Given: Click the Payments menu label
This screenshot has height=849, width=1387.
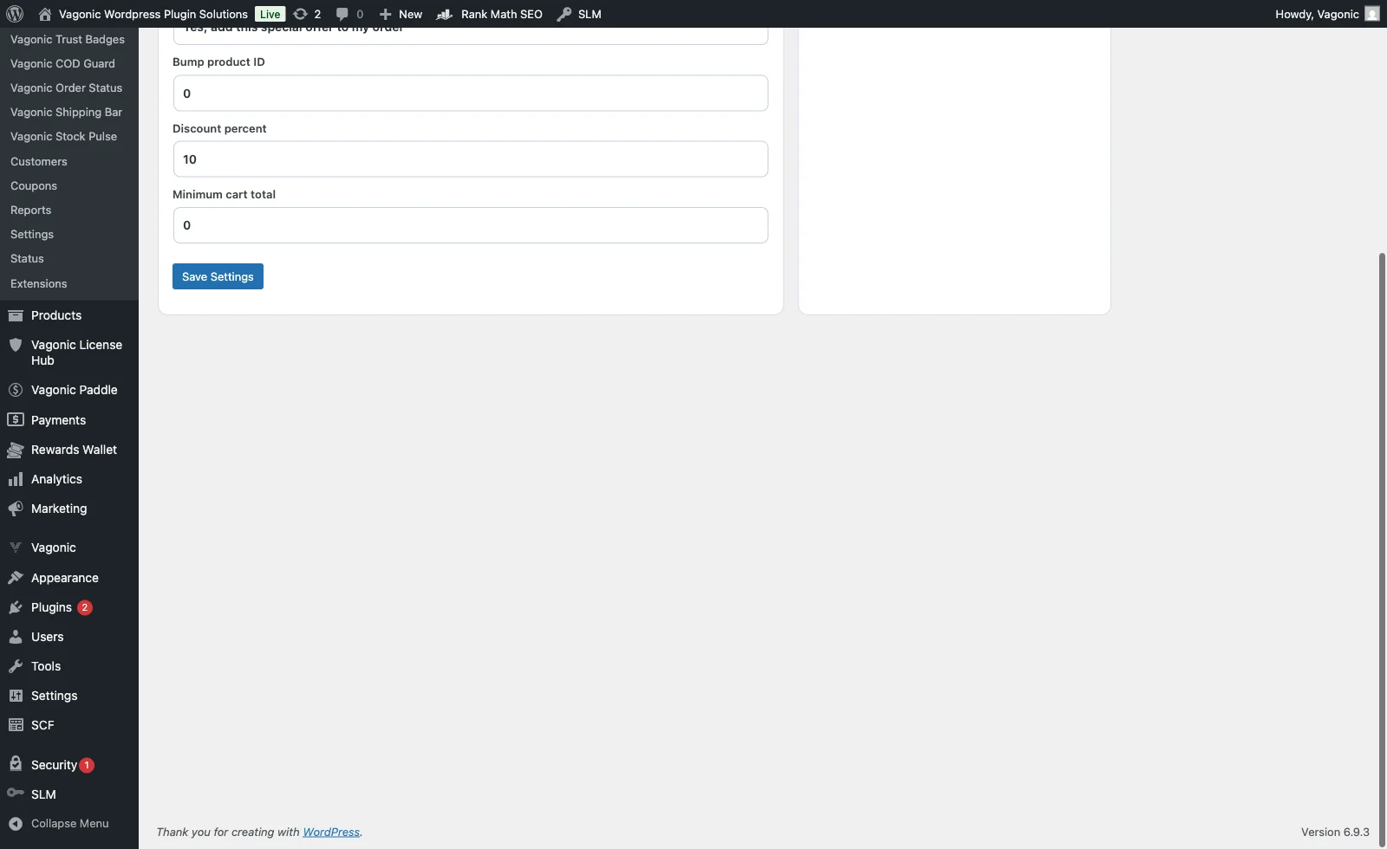Looking at the screenshot, I should point(58,420).
